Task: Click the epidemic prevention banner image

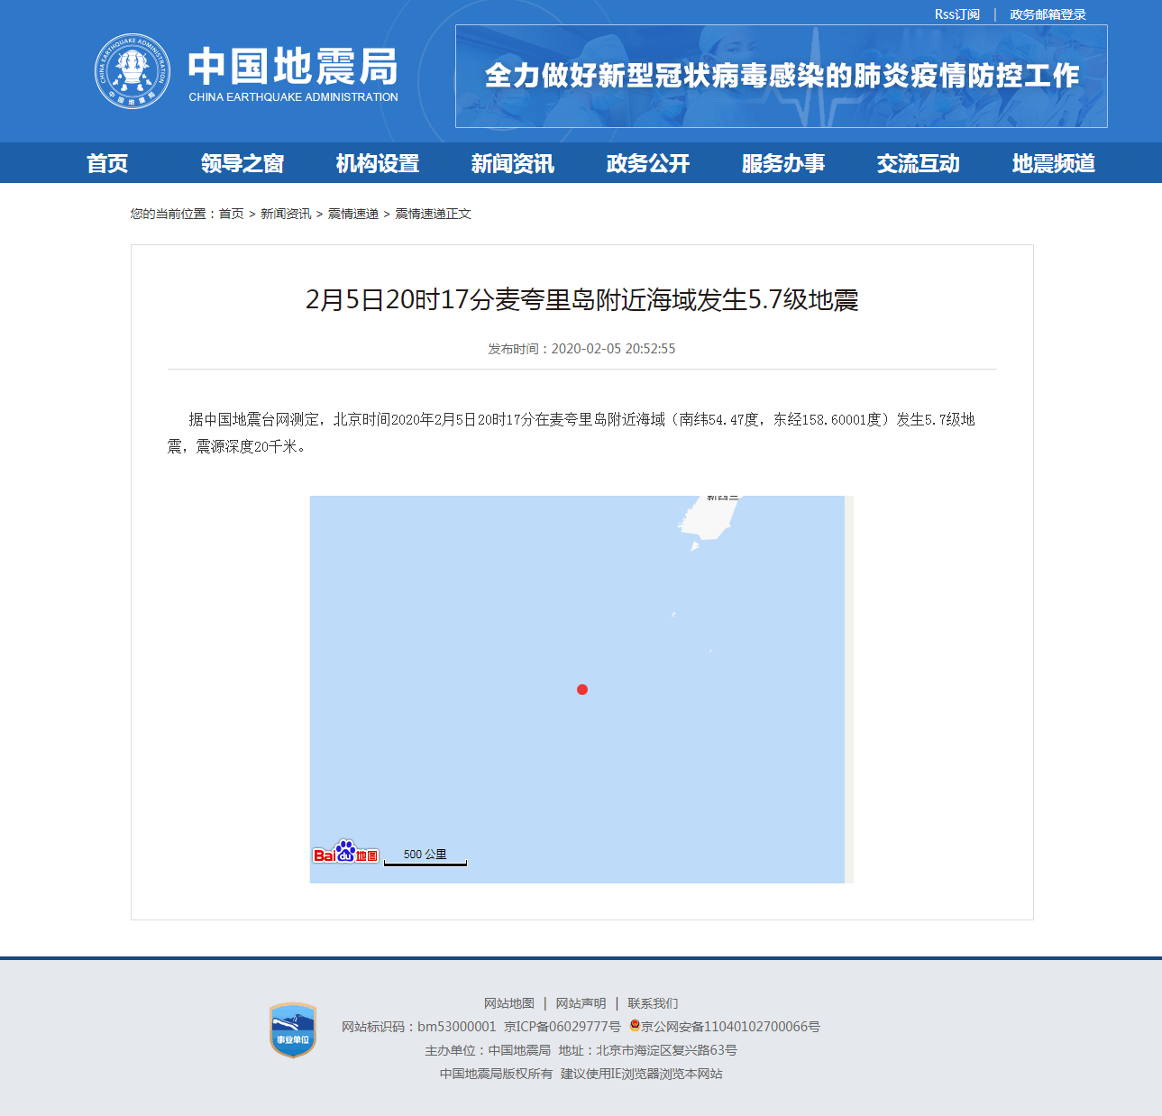Action: (x=781, y=77)
